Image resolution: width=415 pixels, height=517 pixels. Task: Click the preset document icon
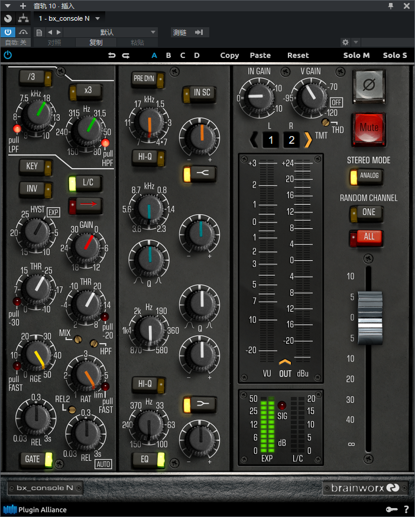tap(39, 33)
